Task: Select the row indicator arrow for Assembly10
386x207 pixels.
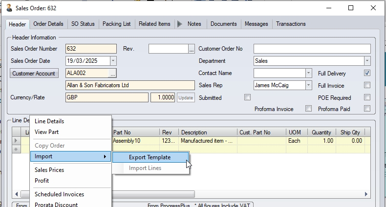Action: 17,141
